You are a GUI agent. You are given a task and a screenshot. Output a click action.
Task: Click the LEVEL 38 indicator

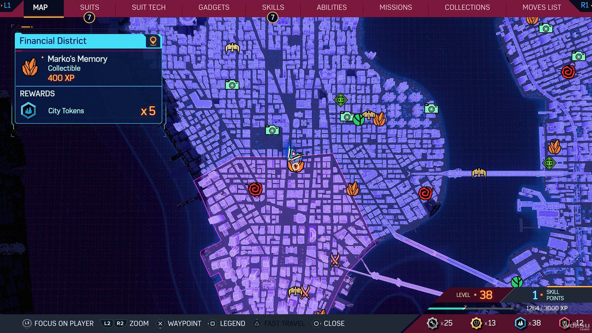474,295
